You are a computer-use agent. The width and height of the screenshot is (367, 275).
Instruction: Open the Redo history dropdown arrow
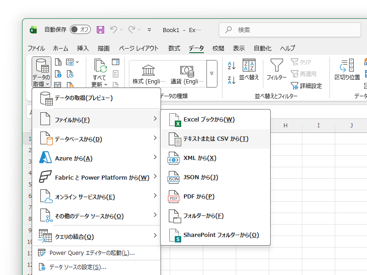(139, 29)
